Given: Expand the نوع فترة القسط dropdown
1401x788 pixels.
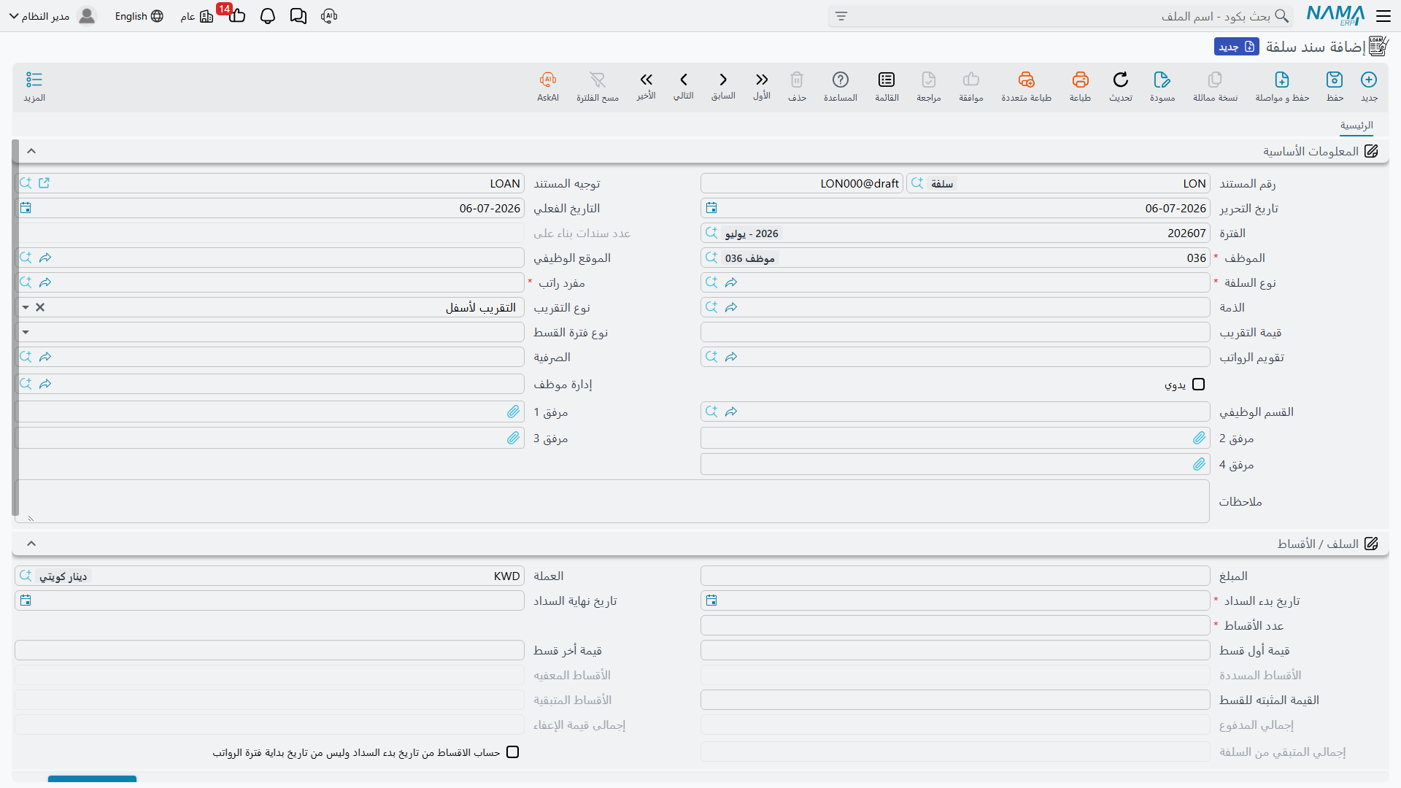Looking at the screenshot, I should 26,333.
